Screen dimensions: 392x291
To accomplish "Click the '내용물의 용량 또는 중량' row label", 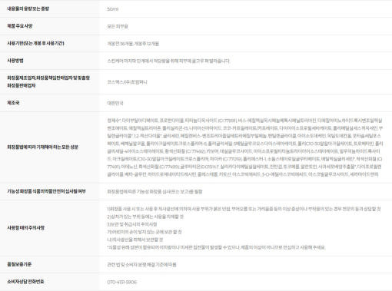I will (x=28, y=8).
